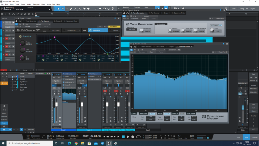The width and height of the screenshot is (259, 146).
Task: Click the Sidechain button in Spectrum Meter
Action: click(172, 50)
